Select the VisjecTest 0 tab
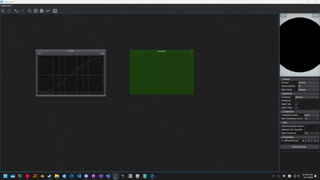This screenshot has width=320, height=180. (x=6, y=6)
